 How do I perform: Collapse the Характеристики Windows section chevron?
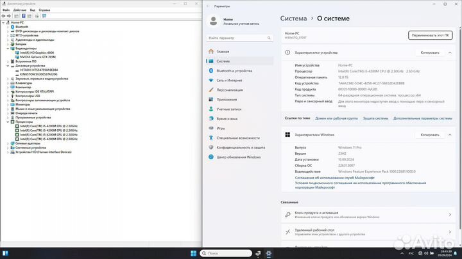tap(450, 135)
